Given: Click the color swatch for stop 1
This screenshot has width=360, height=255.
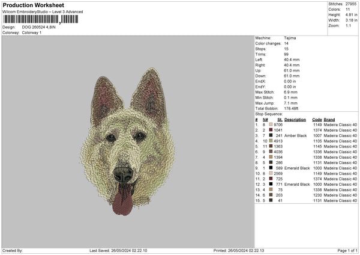Looking at the screenshot, I should click(x=271, y=124).
